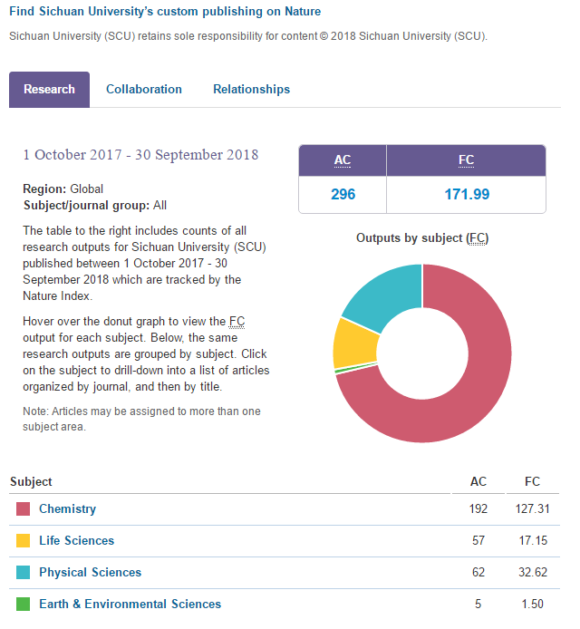
Task: Click the Subject table column header
Action: coord(31,481)
